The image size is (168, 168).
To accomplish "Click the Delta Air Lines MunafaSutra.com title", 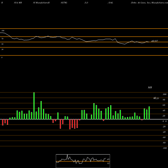I will coord(149,3).
